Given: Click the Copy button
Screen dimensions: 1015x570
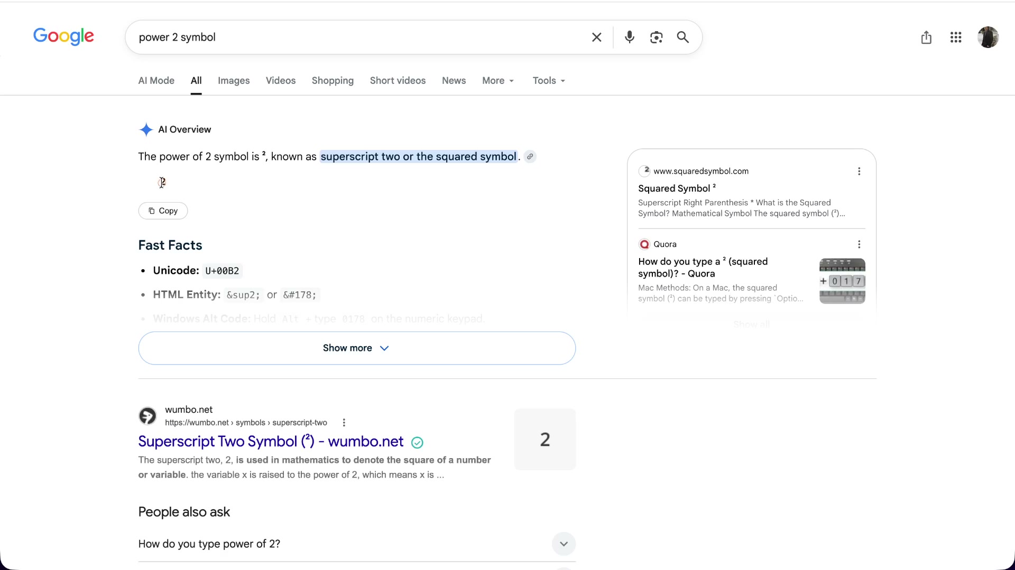Looking at the screenshot, I should (163, 211).
